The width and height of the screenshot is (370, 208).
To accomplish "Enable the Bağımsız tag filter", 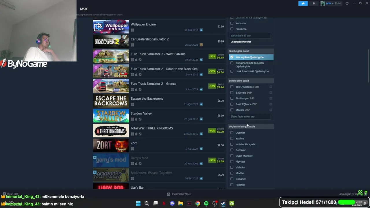I will [232, 92].
